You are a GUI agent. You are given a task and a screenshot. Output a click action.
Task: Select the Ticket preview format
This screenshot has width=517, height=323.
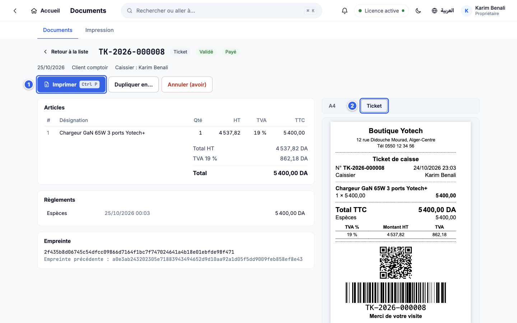[374, 106]
